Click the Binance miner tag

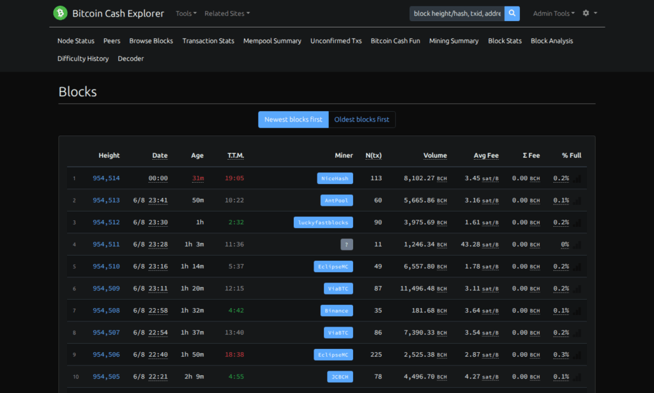coord(337,311)
